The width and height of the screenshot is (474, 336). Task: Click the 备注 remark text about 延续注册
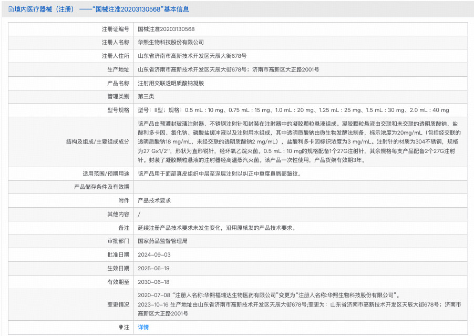click(217, 228)
